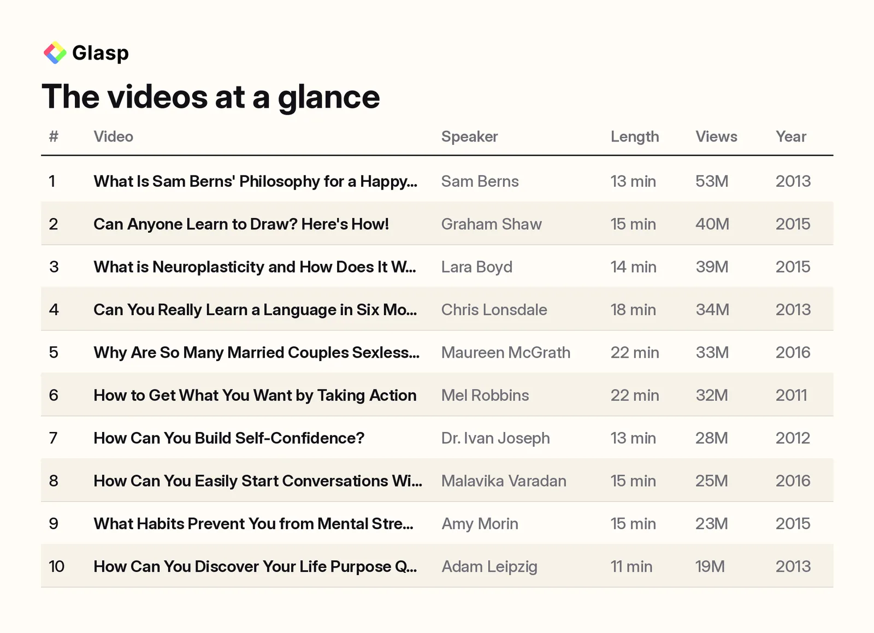Screen dimensions: 874x633
Task: Select speaker Malavika Varadan
Action: (x=504, y=481)
